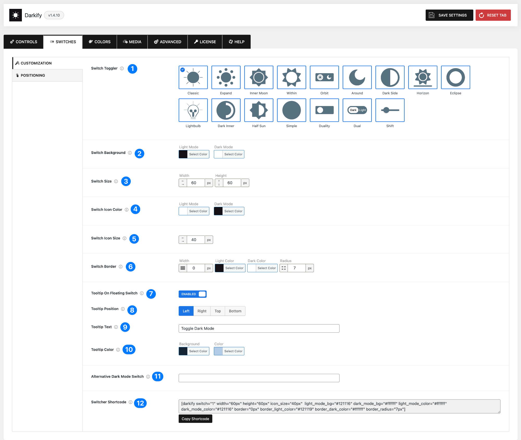521x440 pixels.
Task: Click the Save Settings button
Action: pos(449,15)
